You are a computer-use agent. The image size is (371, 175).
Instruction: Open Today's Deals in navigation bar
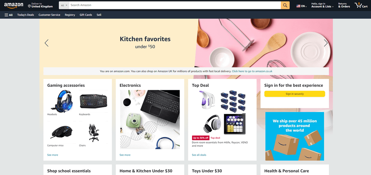click(26, 15)
